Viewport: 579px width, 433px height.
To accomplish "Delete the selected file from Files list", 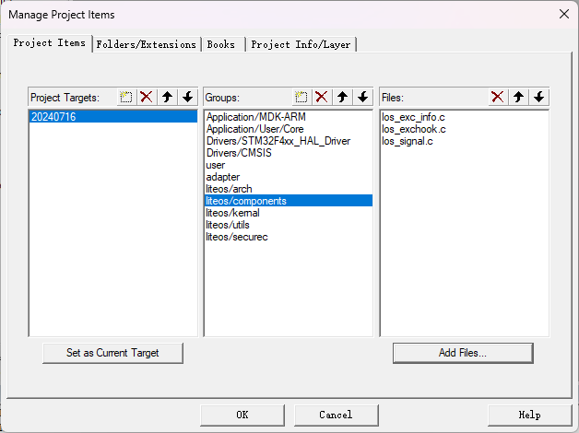I will click(498, 98).
